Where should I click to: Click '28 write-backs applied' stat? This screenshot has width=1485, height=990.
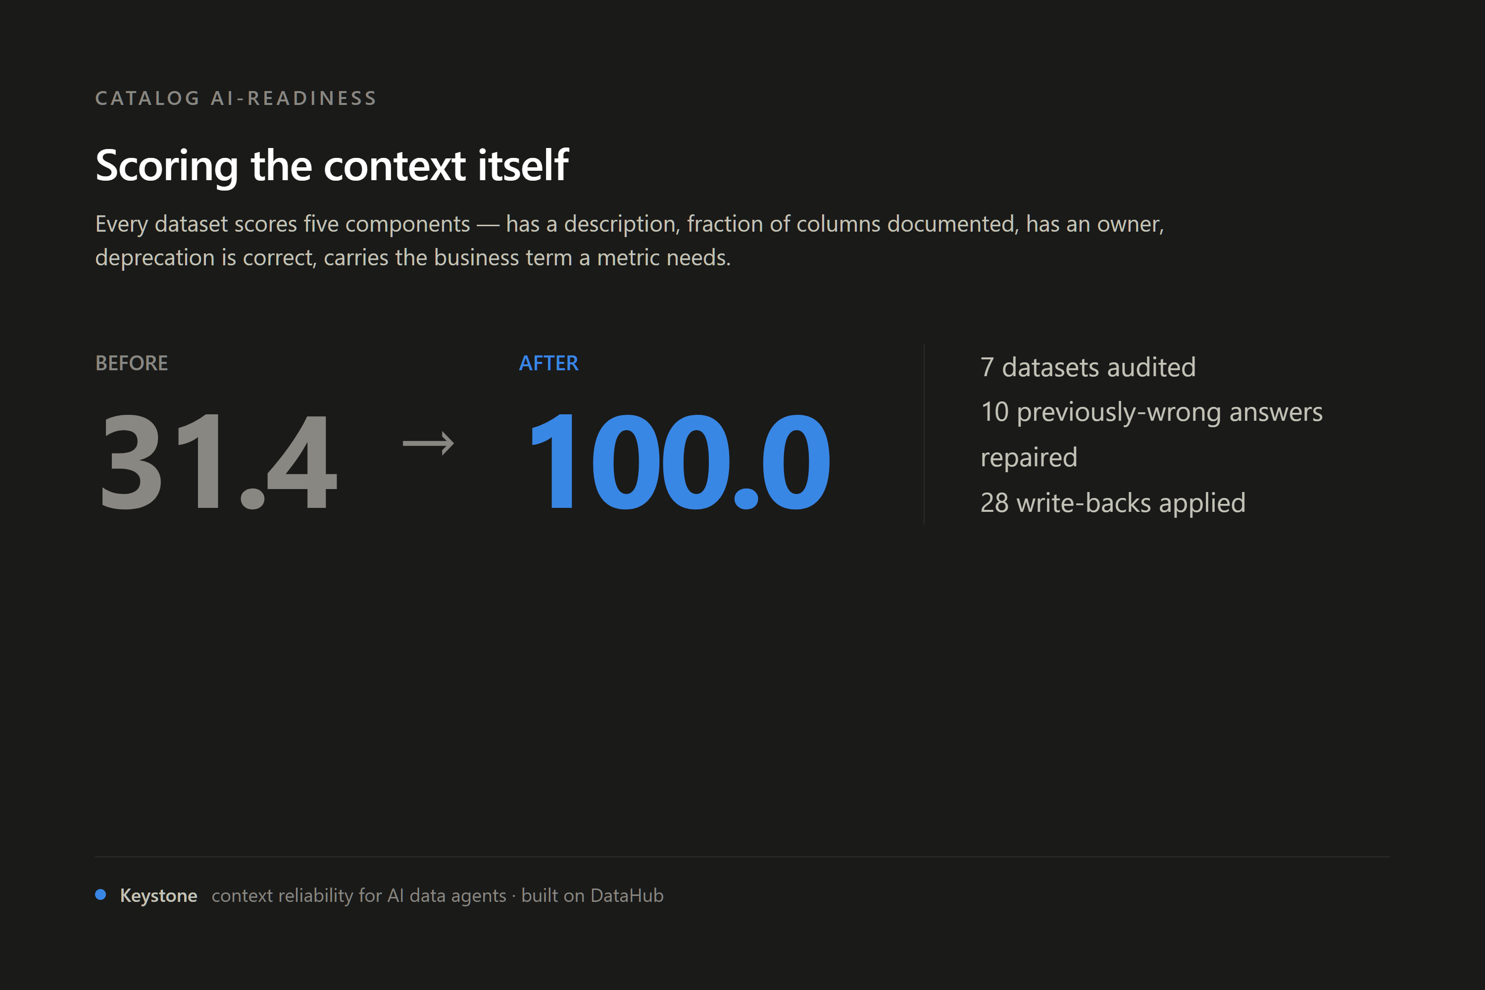click(x=1112, y=502)
